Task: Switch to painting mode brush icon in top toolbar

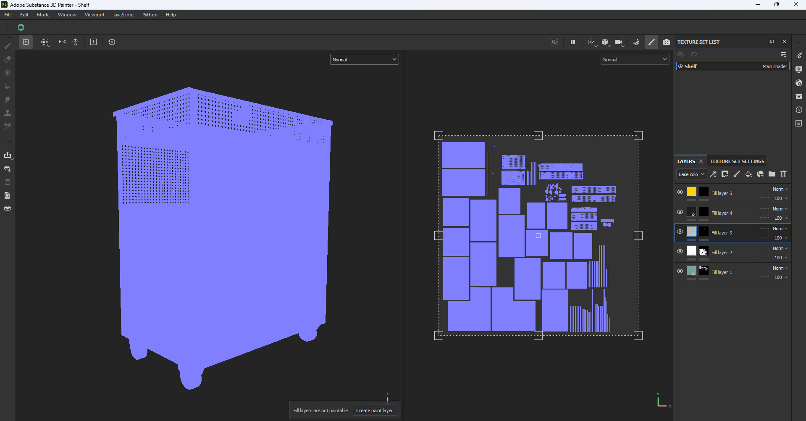Action: (x=651, y=42)
